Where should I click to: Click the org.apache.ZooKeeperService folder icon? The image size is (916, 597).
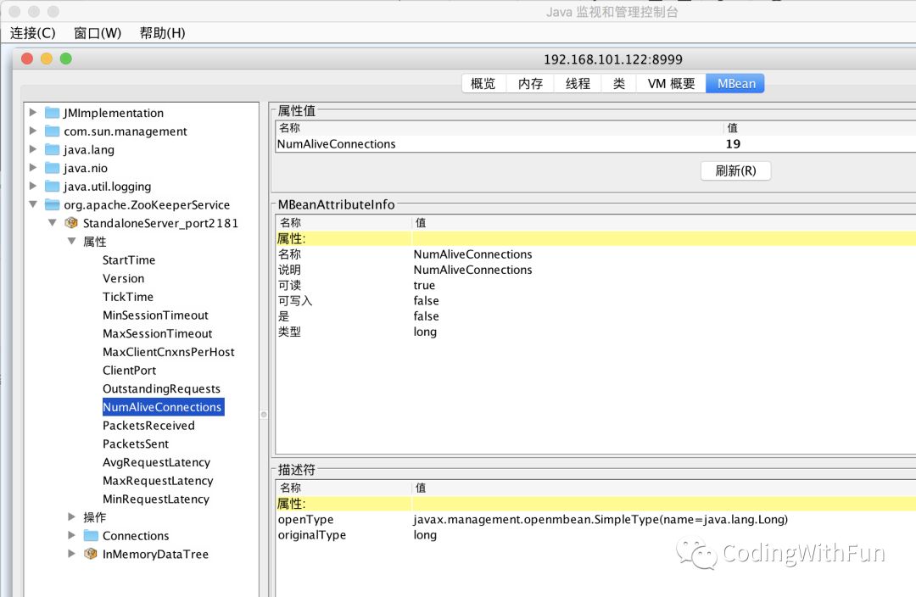(x=53, y=204)
